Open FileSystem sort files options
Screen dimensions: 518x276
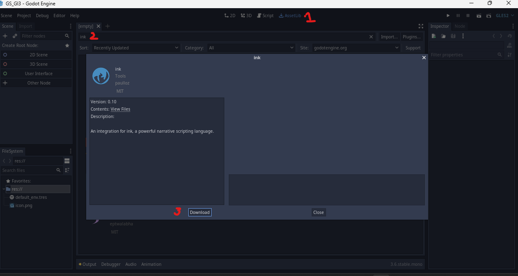pyautogui.click(x=67, y=170)
